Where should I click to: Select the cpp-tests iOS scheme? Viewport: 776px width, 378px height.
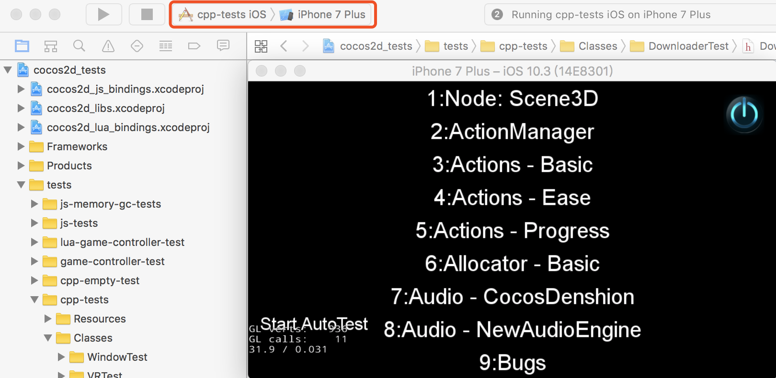pyautogui.click(x=223, y=15)
